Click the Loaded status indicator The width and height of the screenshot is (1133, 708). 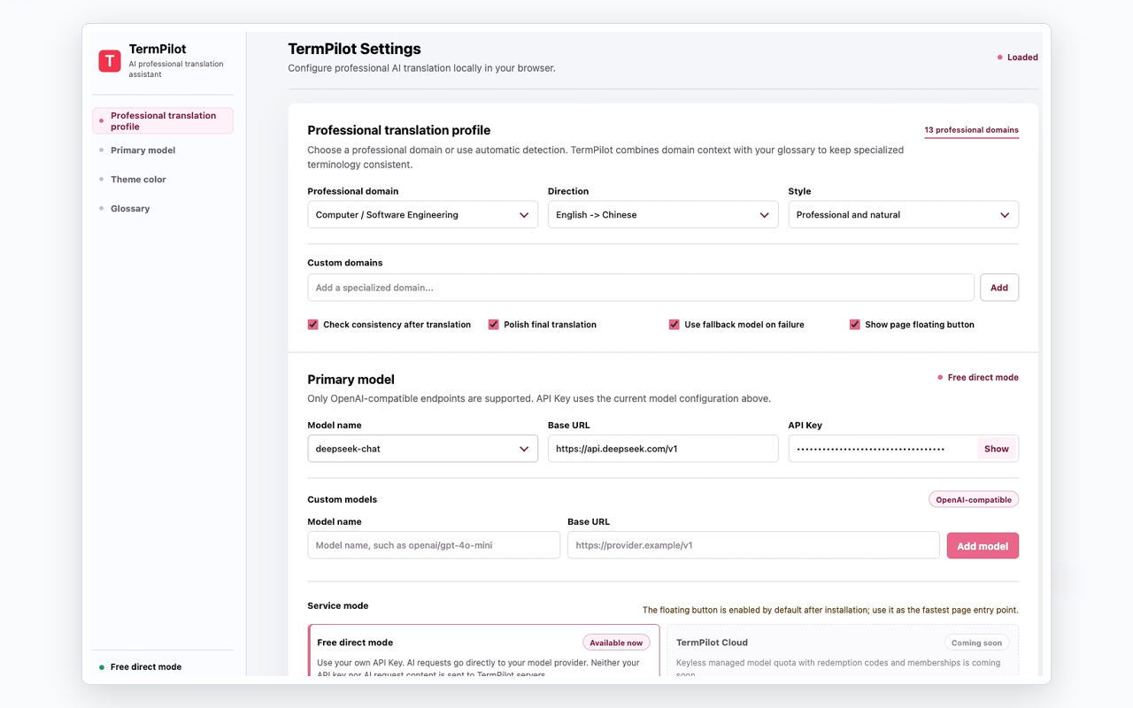pyautogui.click(x=1017, y=58)
